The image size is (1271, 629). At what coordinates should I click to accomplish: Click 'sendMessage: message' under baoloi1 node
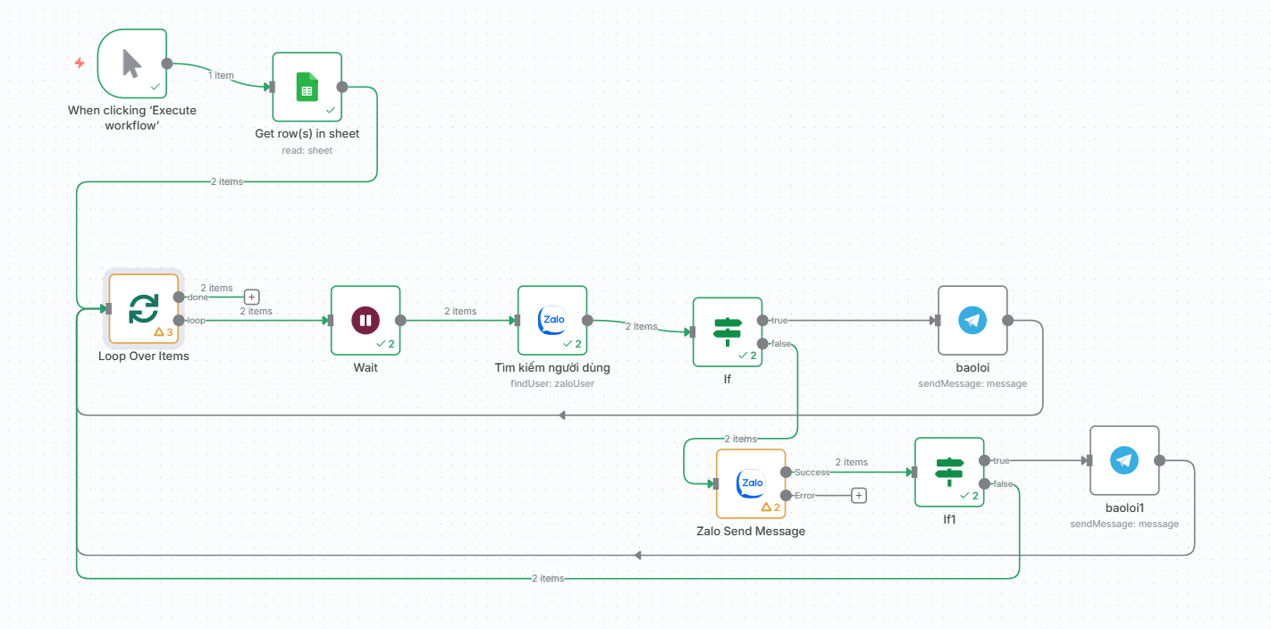1124,524
